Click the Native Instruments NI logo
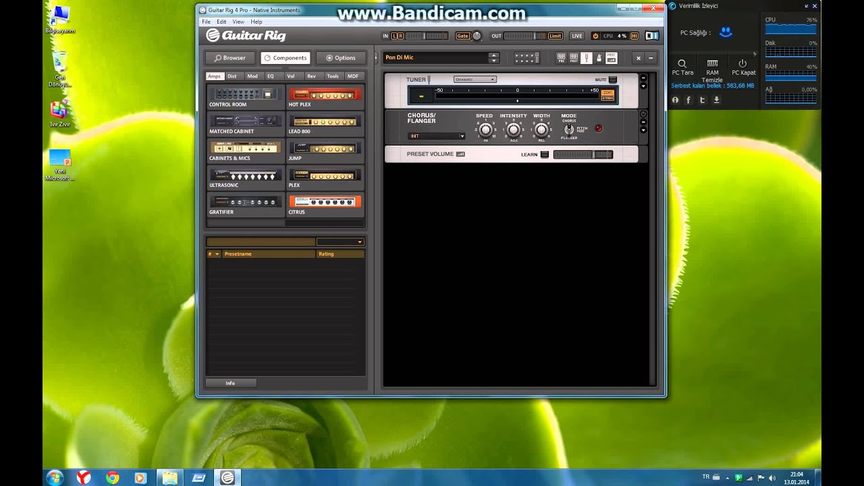Viewport: 864px width, 486px height. [652, 36]
